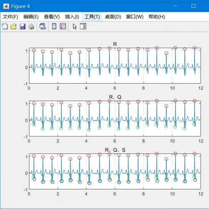
Task: Minimize the Figure 4 window
Action: pos(175,6)
